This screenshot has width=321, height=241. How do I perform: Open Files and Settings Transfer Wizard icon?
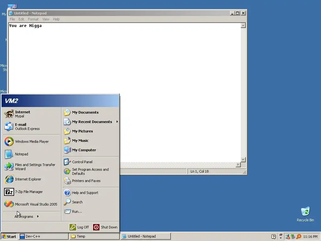point(9,167)
